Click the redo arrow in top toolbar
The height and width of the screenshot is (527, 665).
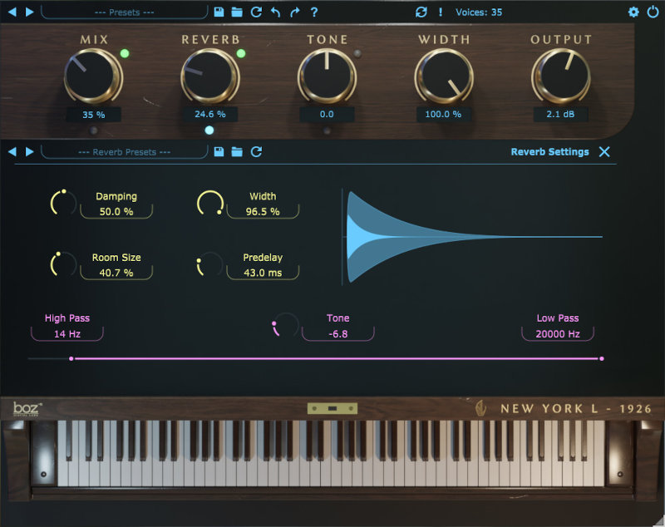click(294, 12)
